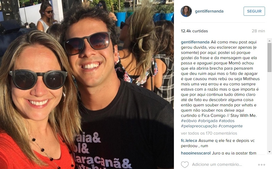Viewport: 272px width, 169px height.
Task: Click the selfie post photo
Action: 87,85
